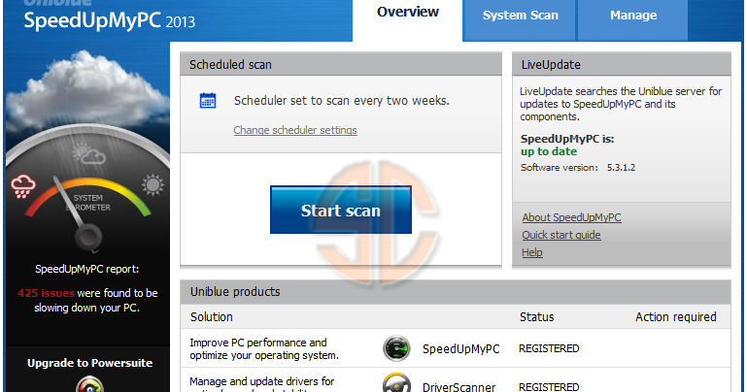
Task: Click the Status column header
Action: (x=536, y=317)
